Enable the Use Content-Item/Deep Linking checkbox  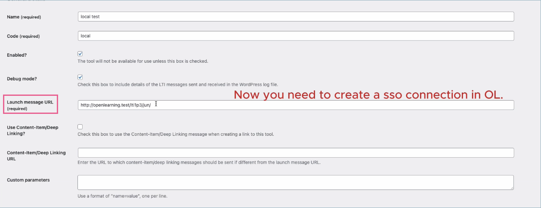coord(80,127)
